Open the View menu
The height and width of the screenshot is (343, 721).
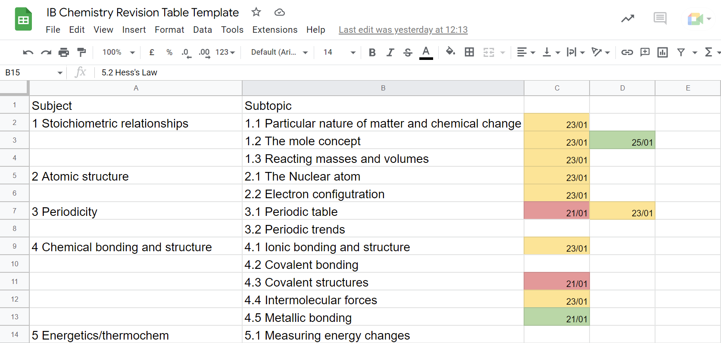pyautogui.click(x=103, y=30)
